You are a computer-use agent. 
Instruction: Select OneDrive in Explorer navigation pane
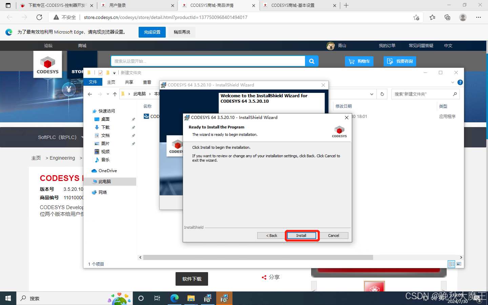pos(107,171)
